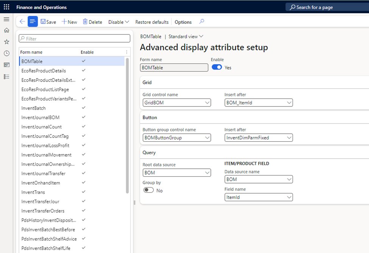Click Restore defaults button

(x=152, y=22)
